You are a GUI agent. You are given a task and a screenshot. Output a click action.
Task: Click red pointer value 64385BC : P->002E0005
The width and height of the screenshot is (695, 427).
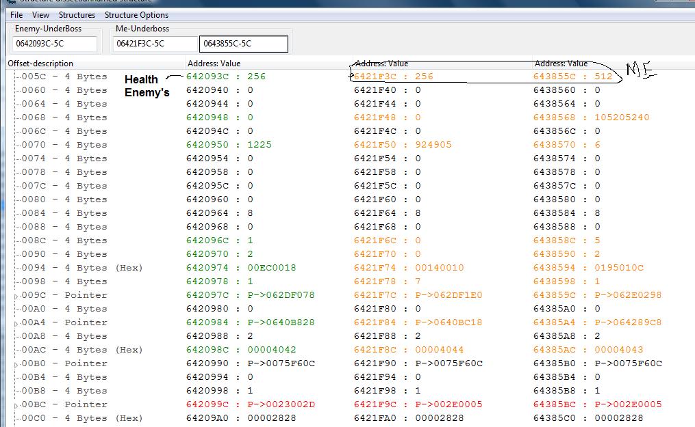pos(597,404)
